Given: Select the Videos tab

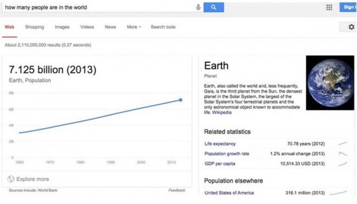Looking at the screenshot, I should [x=87, y=27].
